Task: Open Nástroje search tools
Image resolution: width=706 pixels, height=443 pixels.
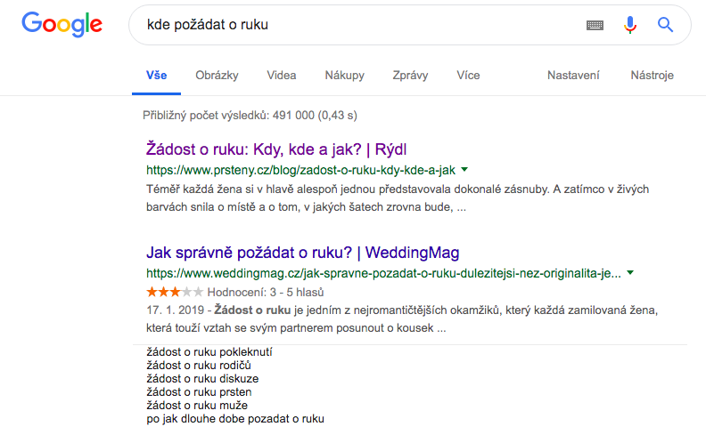Action: click(x=652, y=75)
